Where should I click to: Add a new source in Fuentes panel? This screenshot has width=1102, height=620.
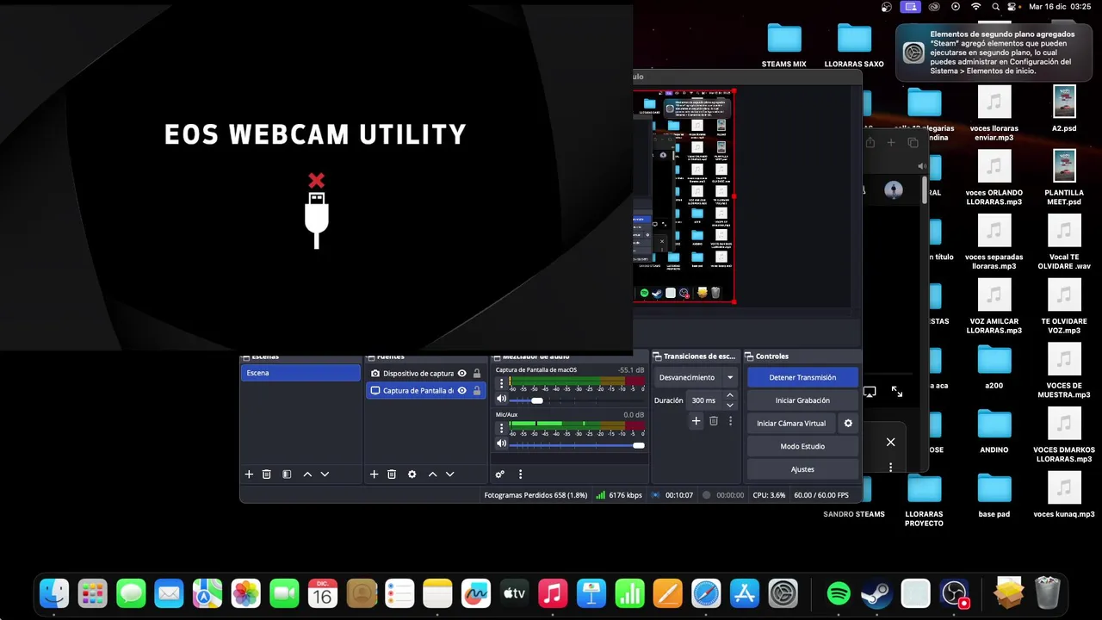tap(374, 474)
